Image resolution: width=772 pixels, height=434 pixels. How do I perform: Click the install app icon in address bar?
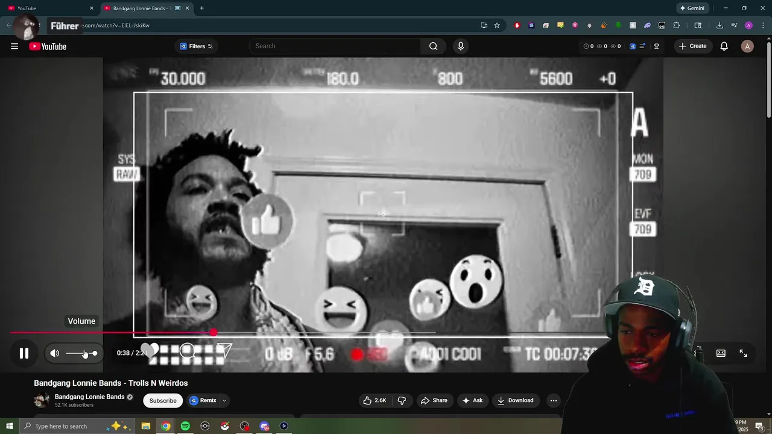(484, 25)
